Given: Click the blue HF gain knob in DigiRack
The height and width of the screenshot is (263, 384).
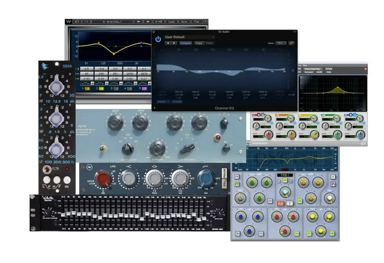Looking at the screenshot, I should [360, 135].
